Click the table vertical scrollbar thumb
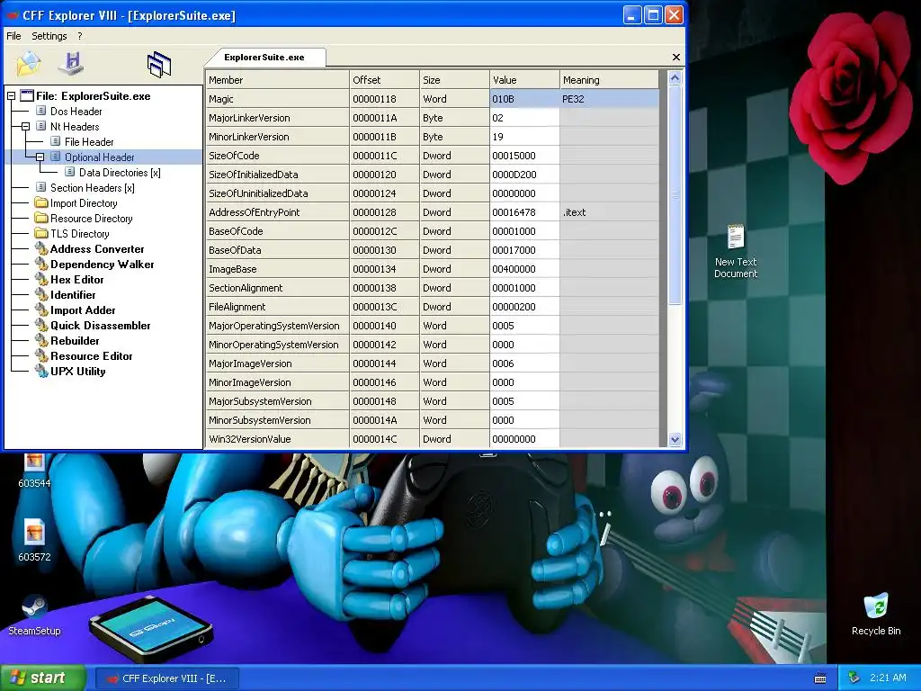Image resolution: width=921 pixels, height=691 pixels. pos(675,195)
